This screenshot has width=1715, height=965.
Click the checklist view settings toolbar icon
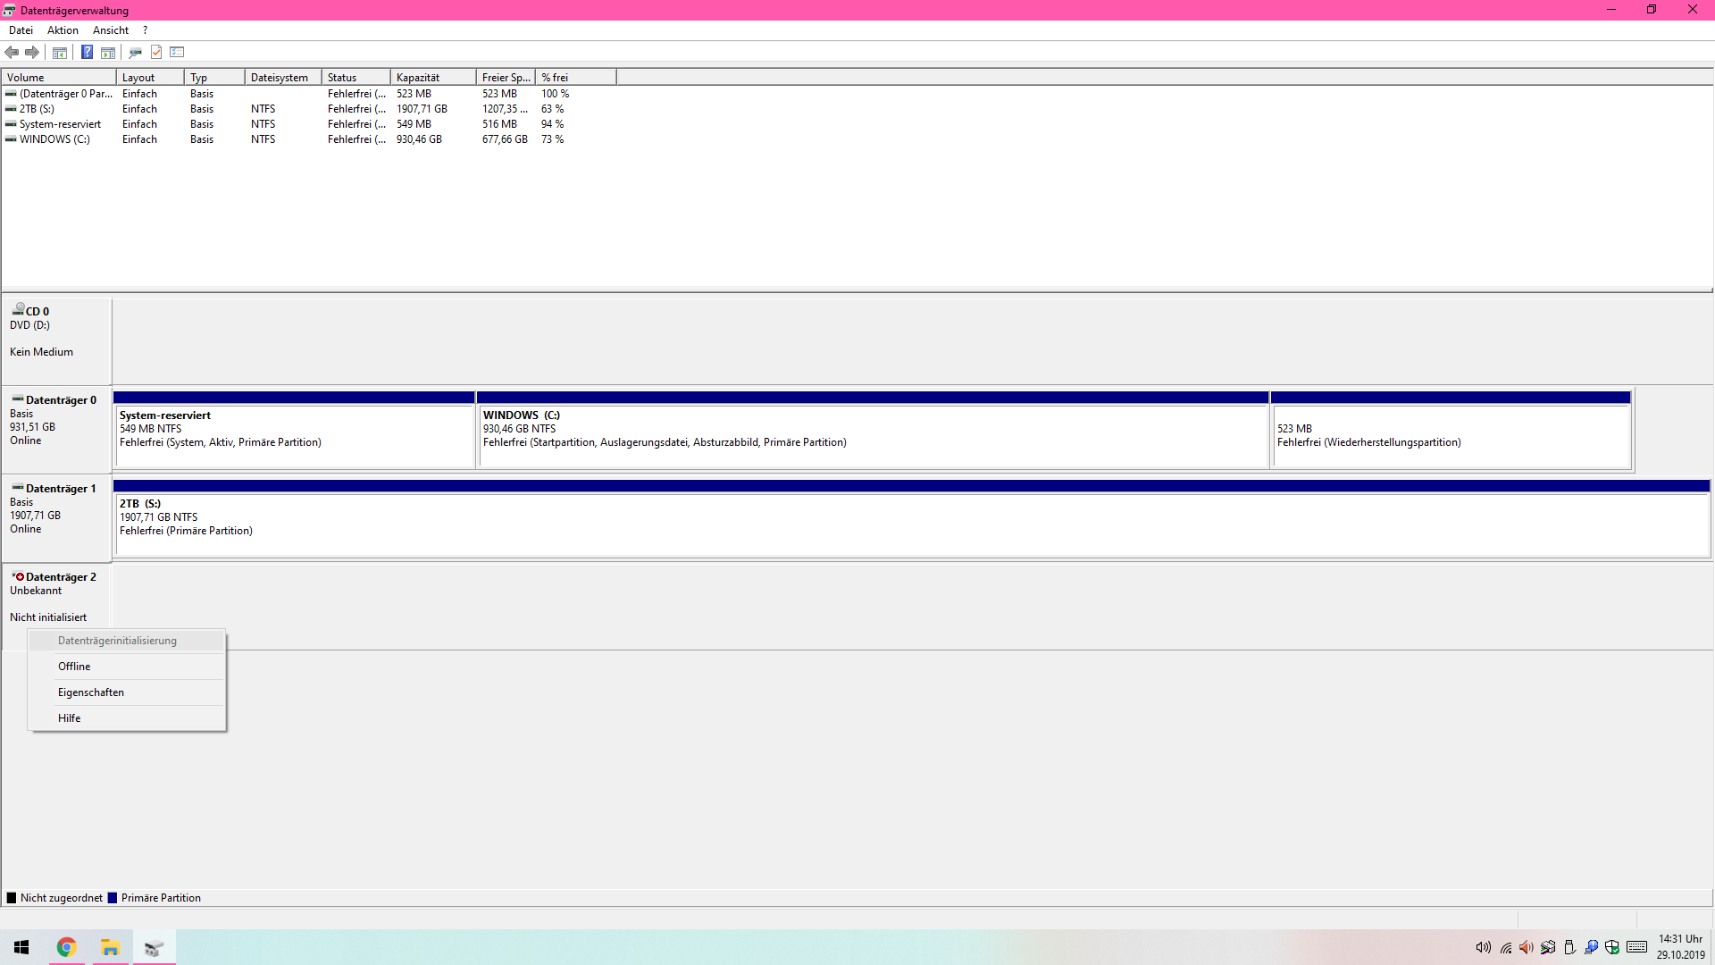177,53
